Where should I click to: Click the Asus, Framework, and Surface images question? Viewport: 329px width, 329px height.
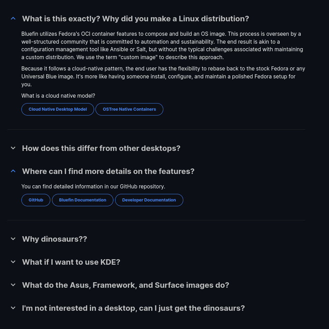125,285
